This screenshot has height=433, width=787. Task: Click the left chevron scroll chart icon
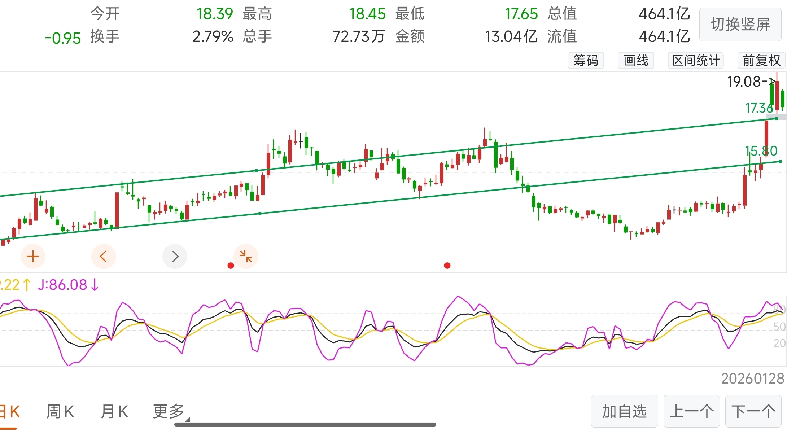point(103,257)
